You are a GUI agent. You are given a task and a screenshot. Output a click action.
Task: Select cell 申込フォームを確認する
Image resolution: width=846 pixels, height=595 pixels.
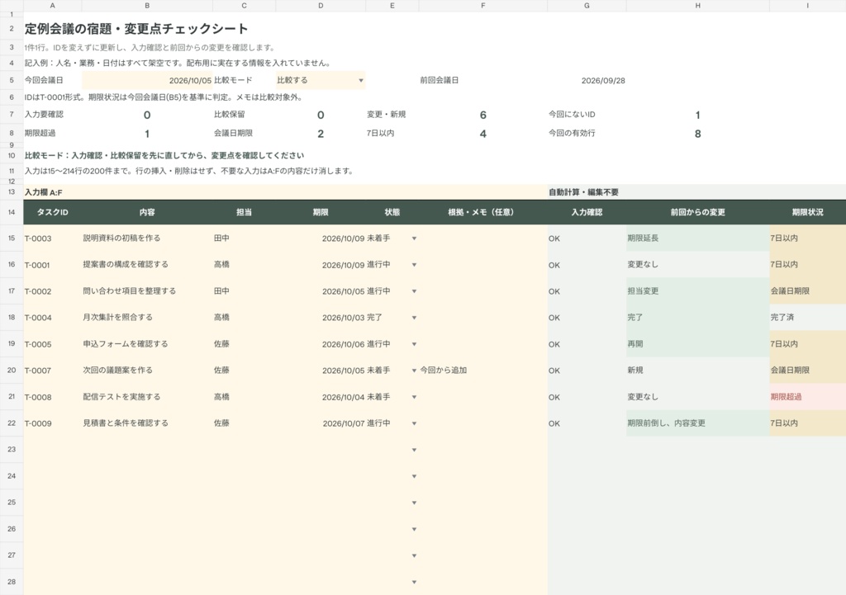click(147, 344)
